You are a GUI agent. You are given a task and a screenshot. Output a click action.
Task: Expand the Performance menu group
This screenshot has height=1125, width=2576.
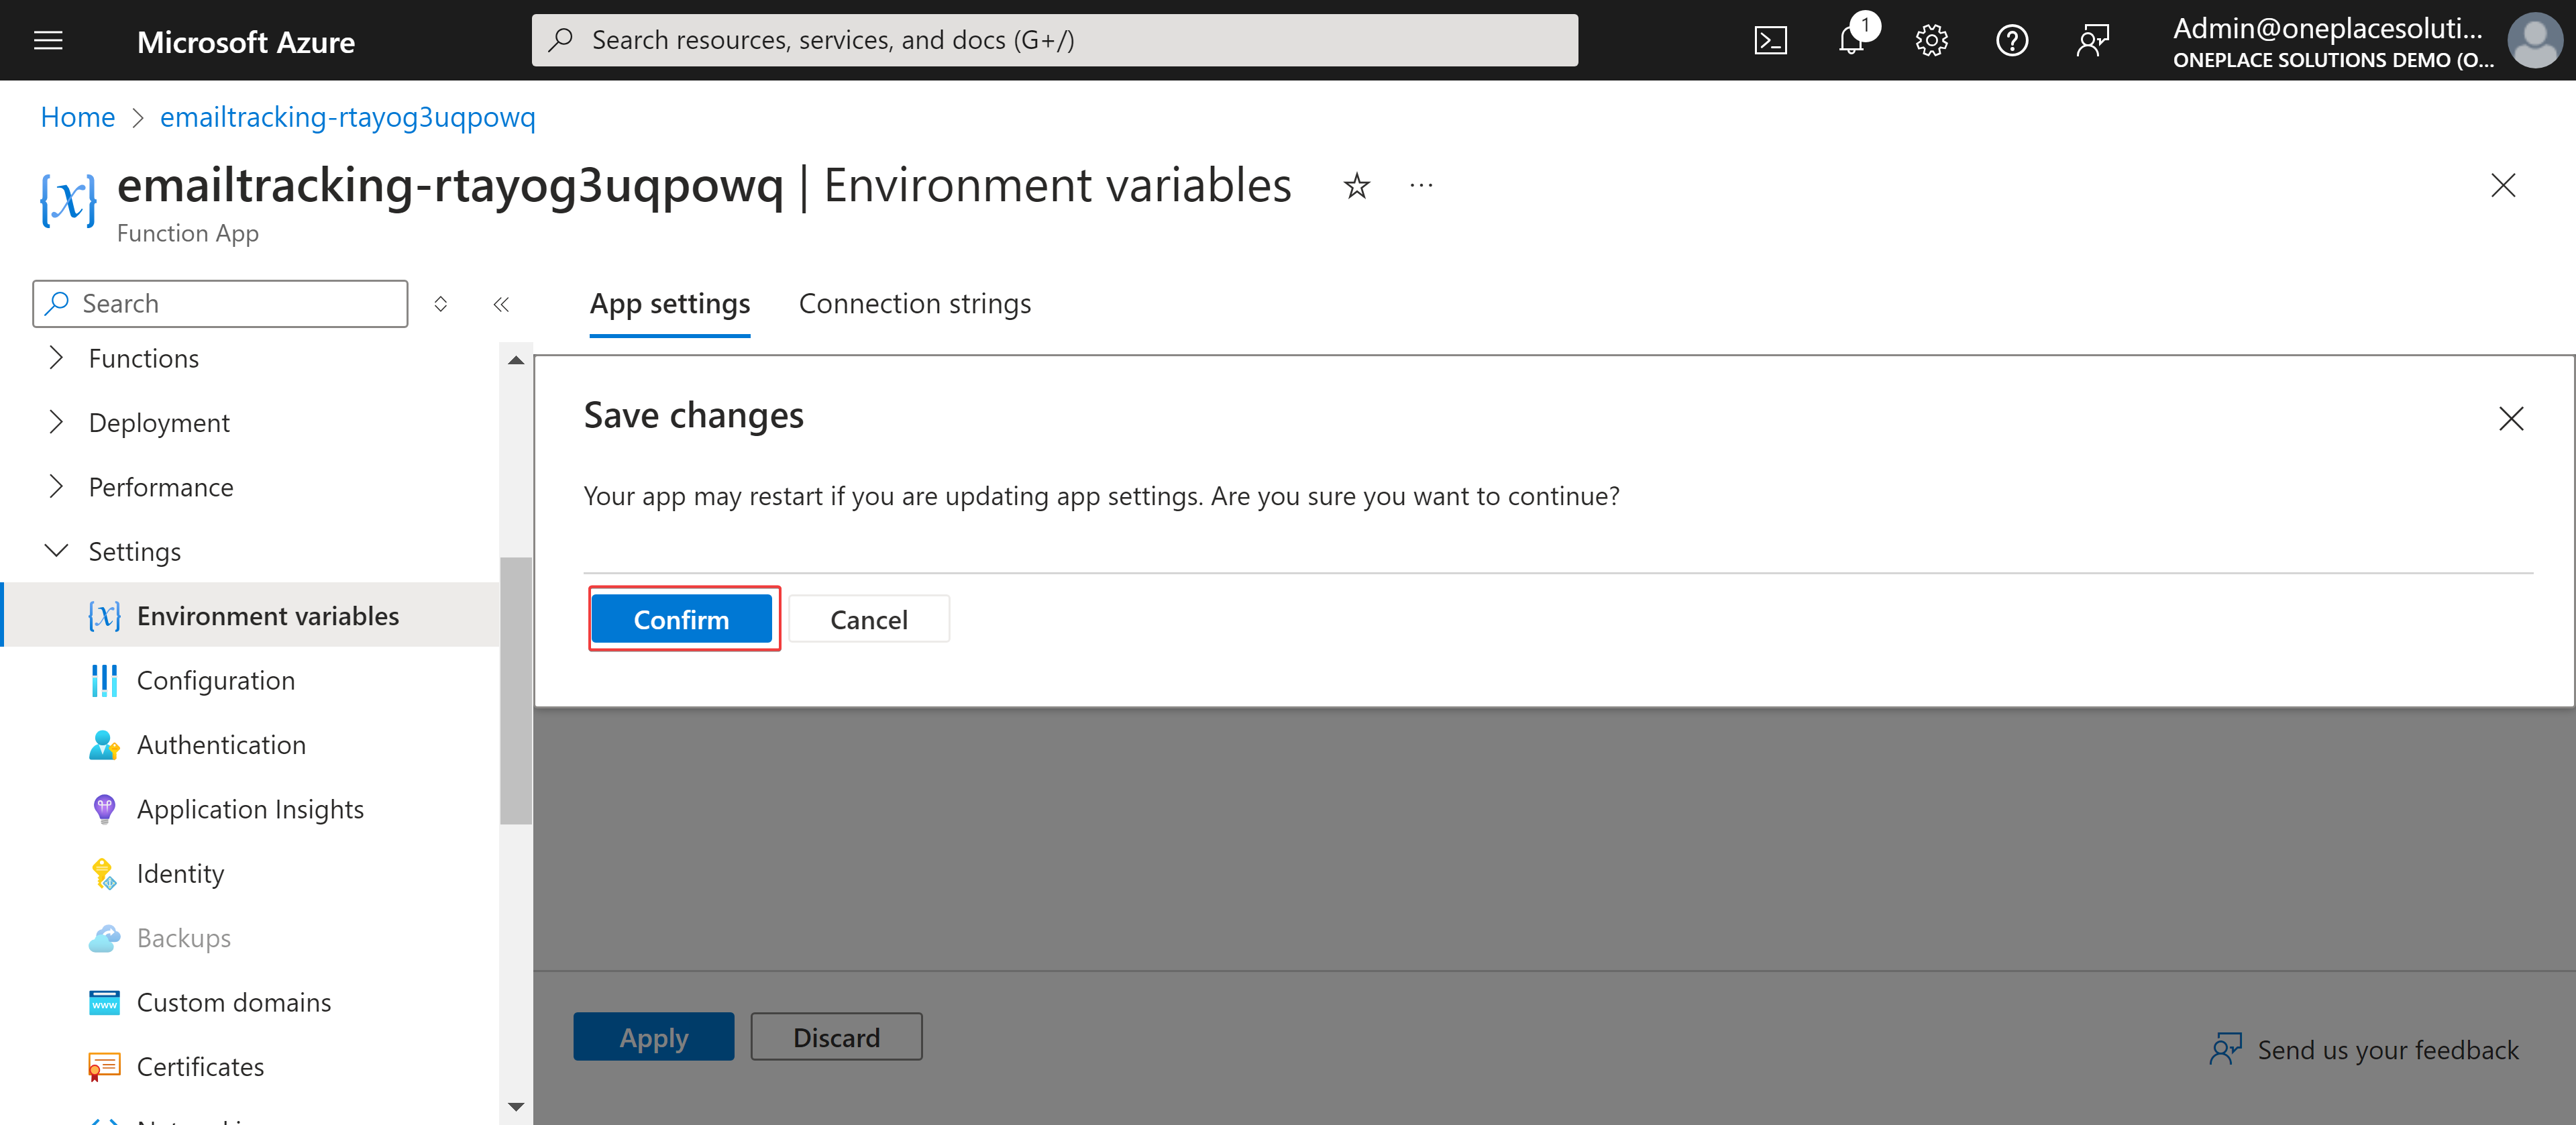point(57,487)
